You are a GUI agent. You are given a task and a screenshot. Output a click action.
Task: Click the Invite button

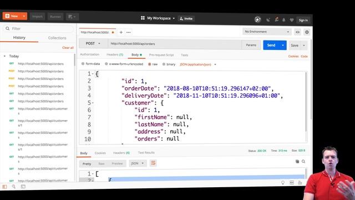tap(186, 18)
